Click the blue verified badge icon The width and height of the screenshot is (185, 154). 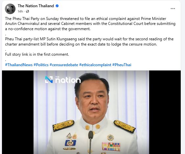[x=57, y=6]
